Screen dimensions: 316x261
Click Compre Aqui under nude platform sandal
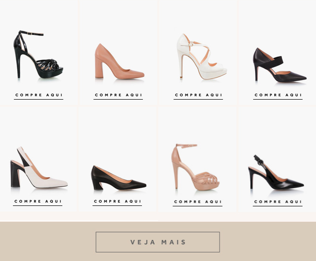[198, 202]
